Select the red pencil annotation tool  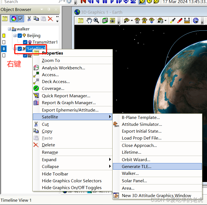[x=180, y=21]
